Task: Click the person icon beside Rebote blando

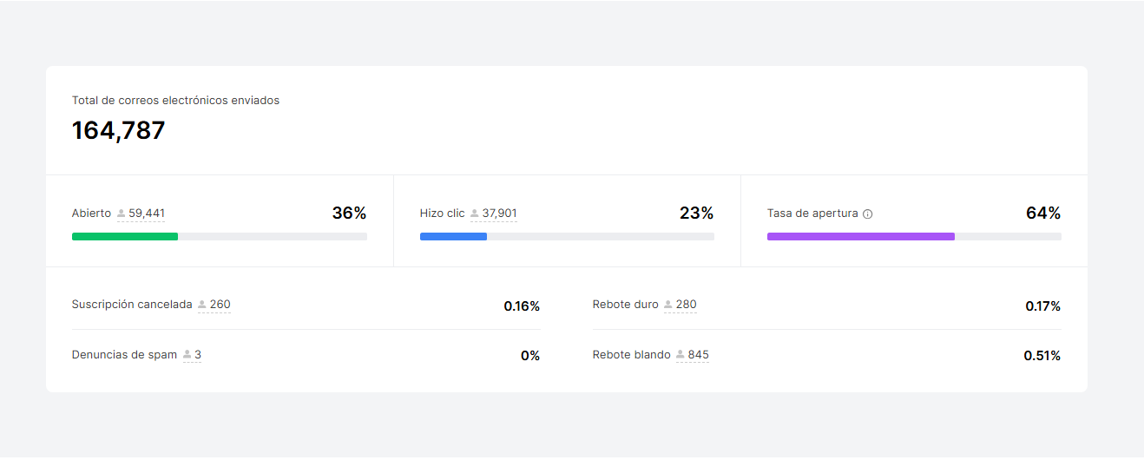Action: 680,355
